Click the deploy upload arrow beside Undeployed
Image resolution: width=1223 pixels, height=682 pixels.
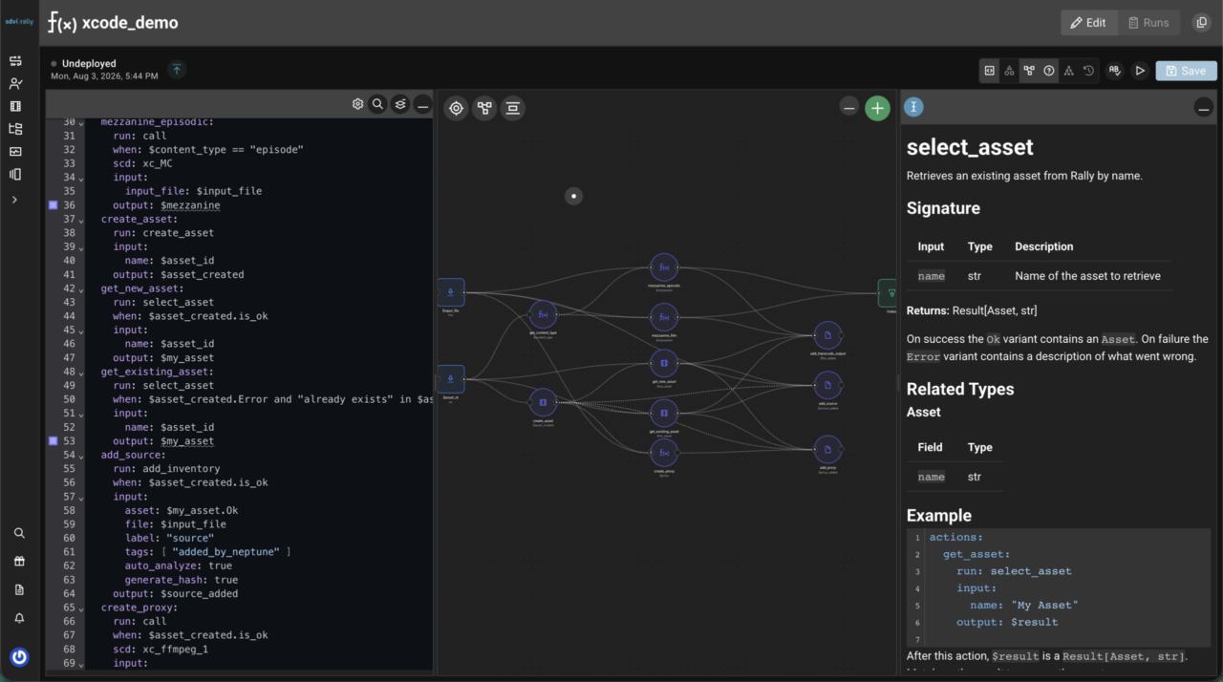pyautogui.click(x=177, y=69)
